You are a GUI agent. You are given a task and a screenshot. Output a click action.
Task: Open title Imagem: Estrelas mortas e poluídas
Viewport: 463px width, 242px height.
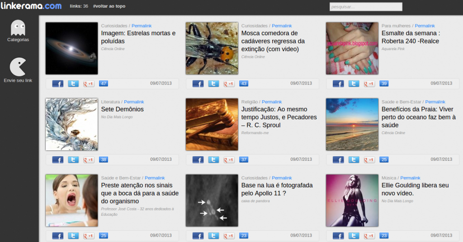click(138, 37)
